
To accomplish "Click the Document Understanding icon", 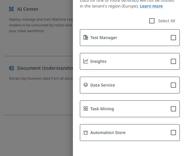I will click(x=11, y=68).
